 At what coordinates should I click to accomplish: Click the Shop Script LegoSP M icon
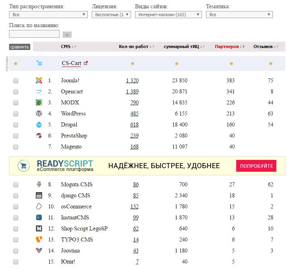tap(39, 228)
